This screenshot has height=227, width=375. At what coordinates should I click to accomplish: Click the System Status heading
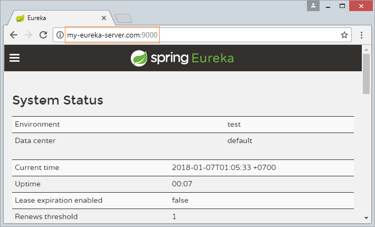(57, 100)
